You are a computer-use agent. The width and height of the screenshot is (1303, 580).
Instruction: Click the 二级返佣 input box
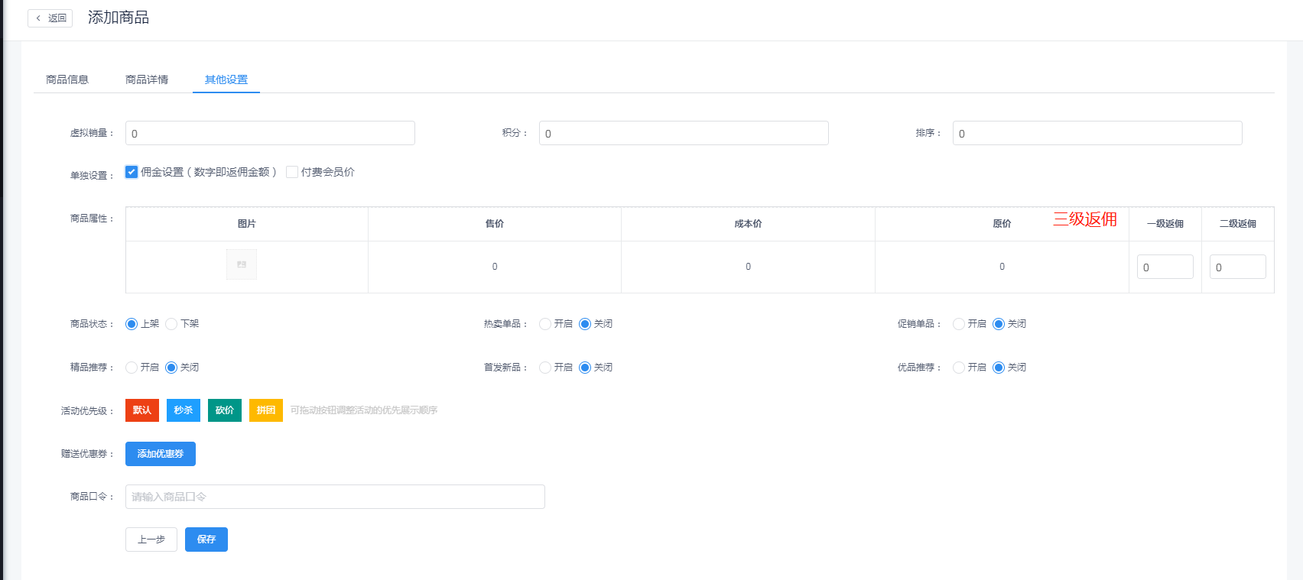pyautogui.click(x=1238, y=267)
